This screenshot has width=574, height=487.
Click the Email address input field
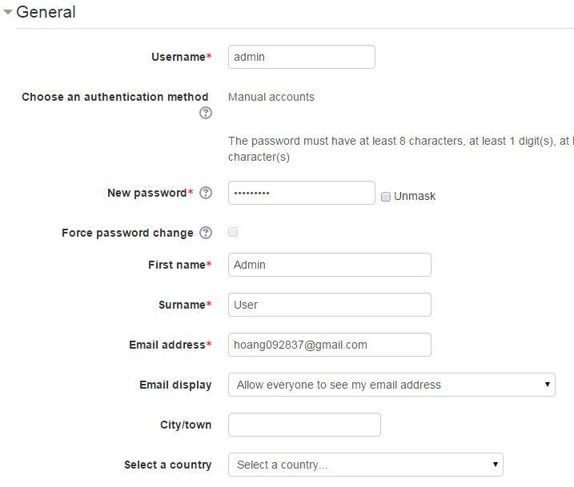[x=329, y=345]
